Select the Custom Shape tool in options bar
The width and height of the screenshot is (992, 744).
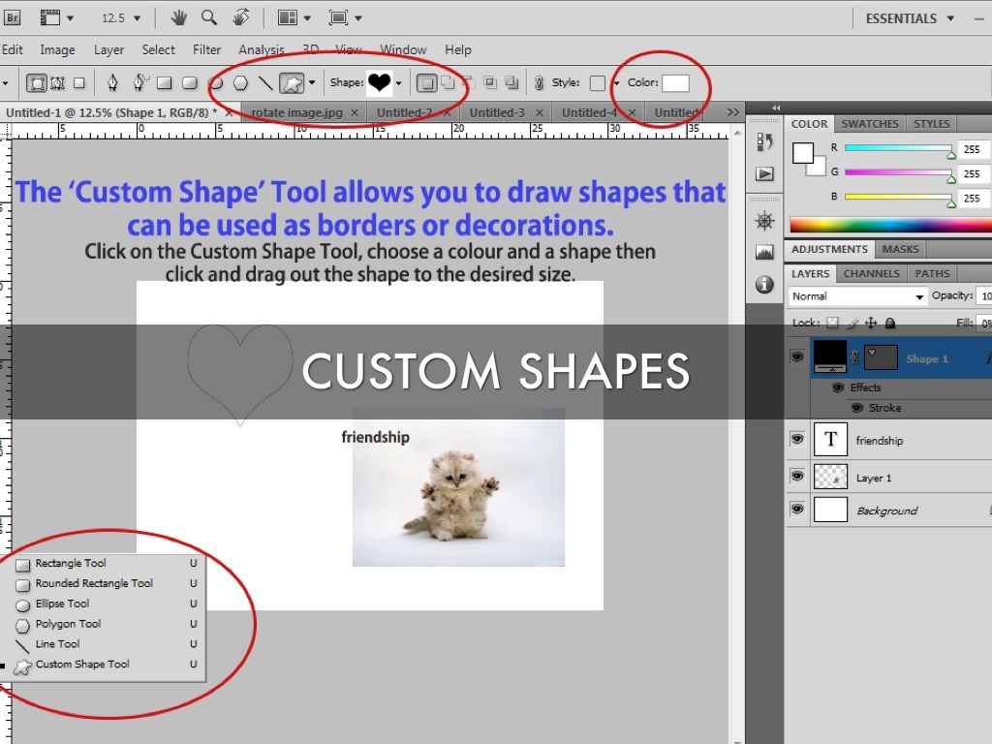click(x=291, y=83)
